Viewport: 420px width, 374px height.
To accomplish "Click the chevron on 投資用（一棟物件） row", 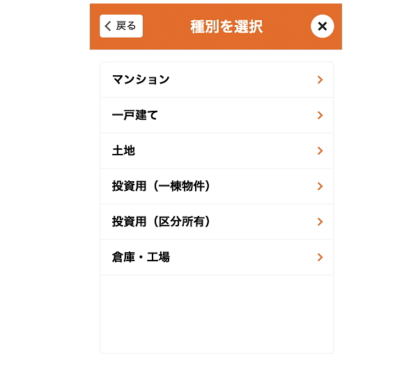I will tap(320, 186).
